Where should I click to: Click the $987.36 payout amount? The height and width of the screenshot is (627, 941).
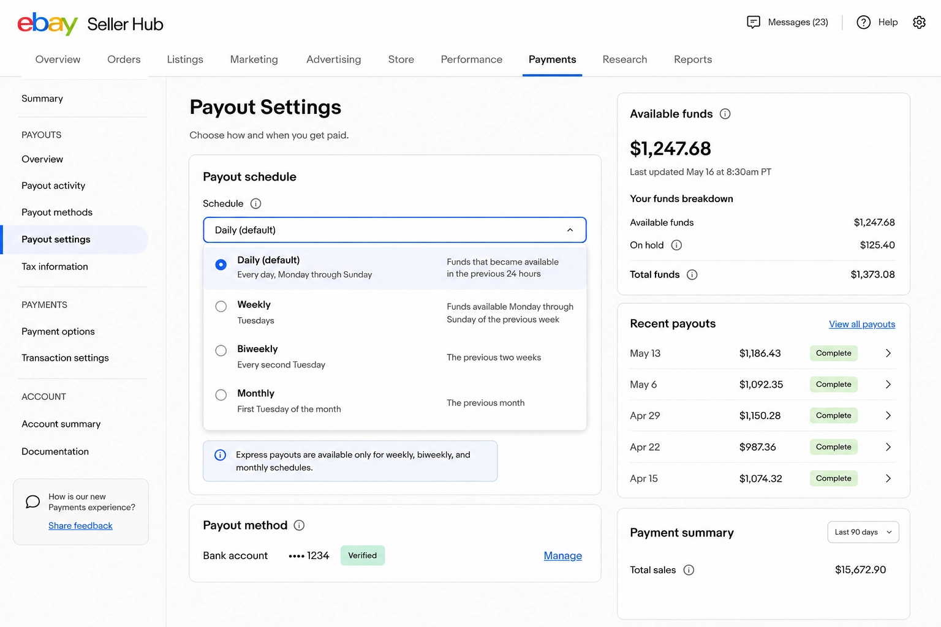[x=758, y=447]
